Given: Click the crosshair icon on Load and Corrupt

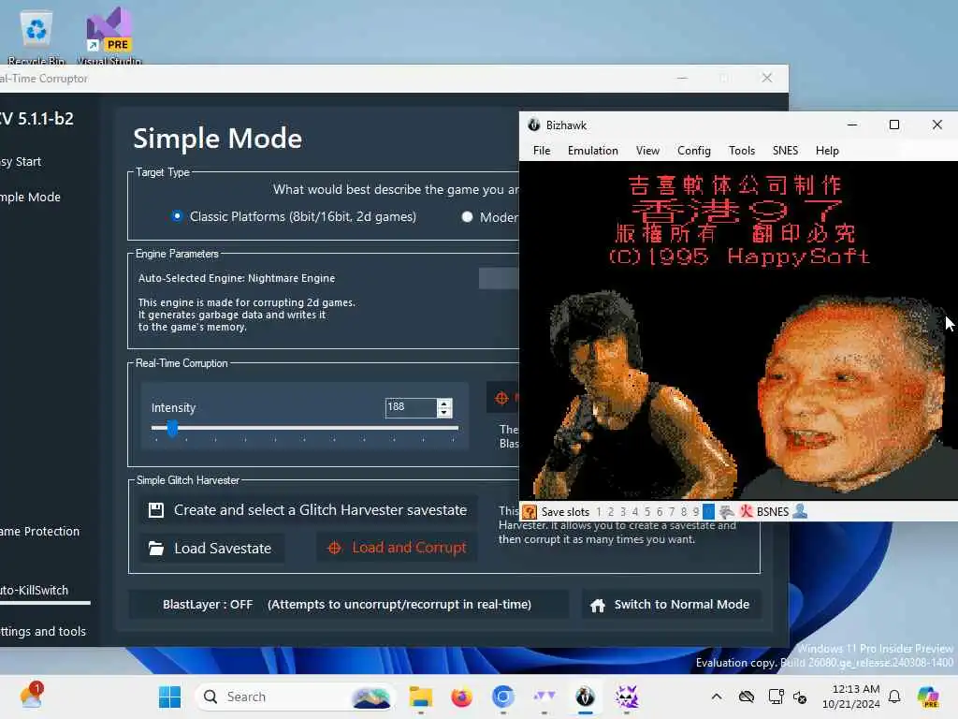Looking at the screenshot, I should click(x=335, y=548).
